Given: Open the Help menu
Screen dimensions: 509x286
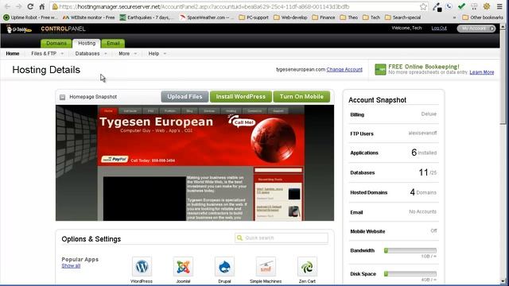Looking at the screenshot, I should coord(157,53).
